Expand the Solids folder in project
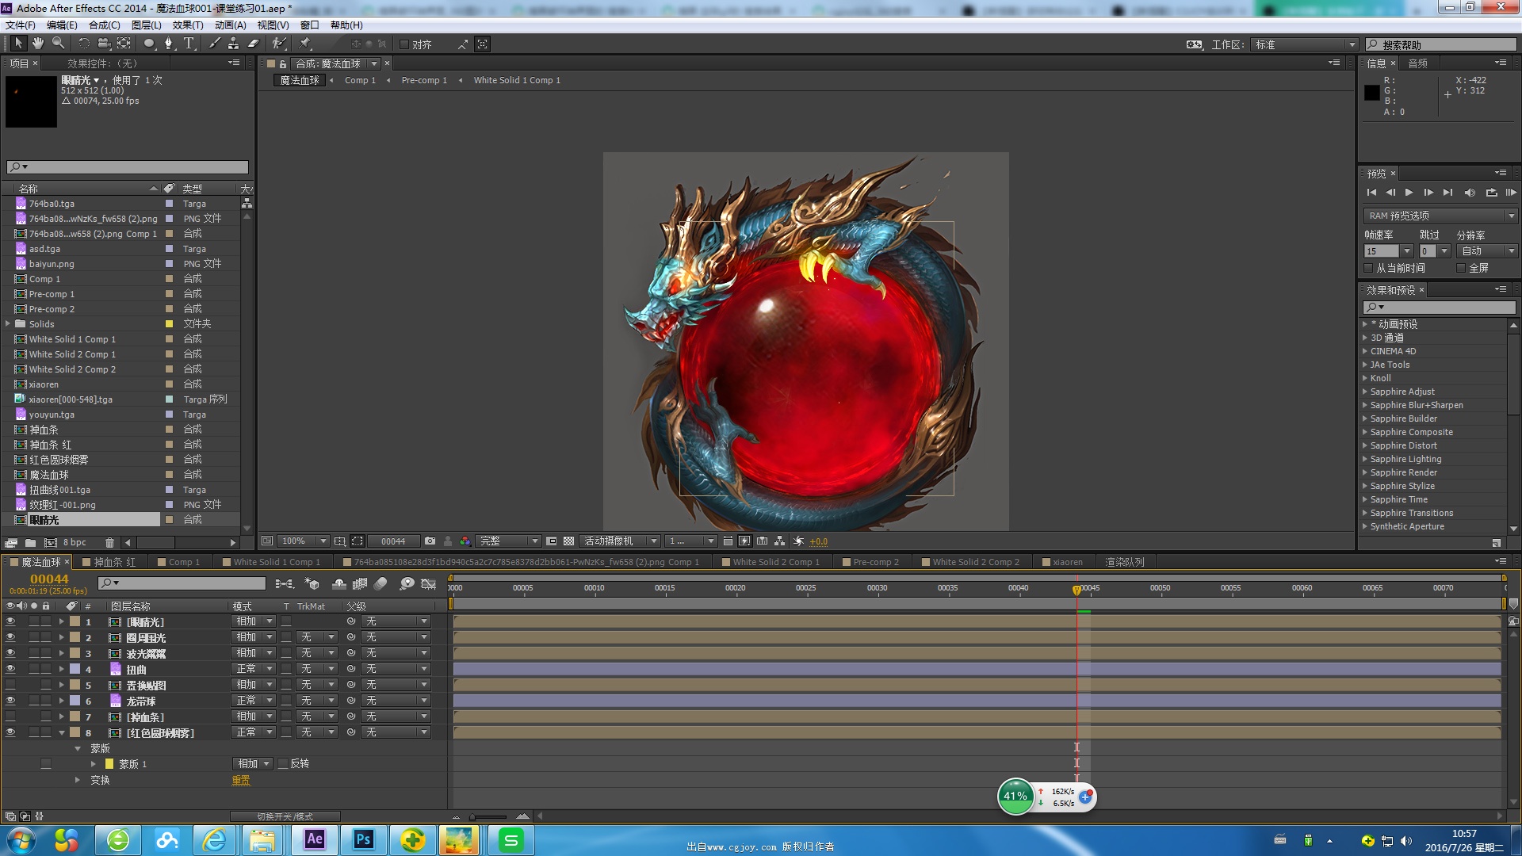Image resolution: width=1522 pixels, height=856 pixels. pos(8,324)
